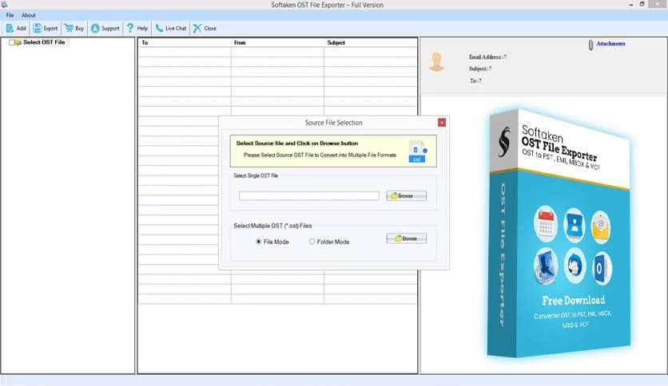Close the Source File Selection dialog
668x386 pixels.
(442, 123)
